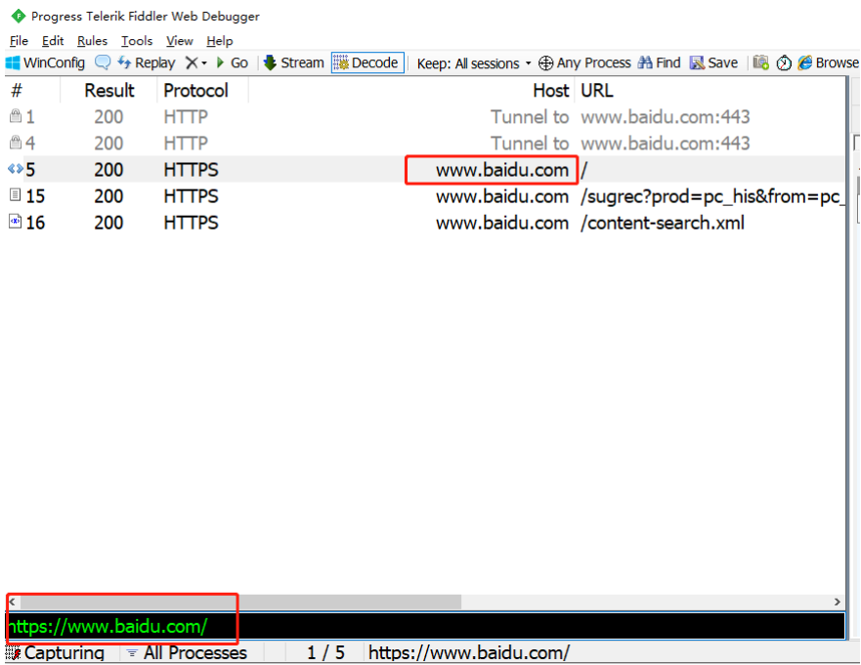The image size is (861, 665).
Task: Open the Tools menu
Action: point(137,41)
